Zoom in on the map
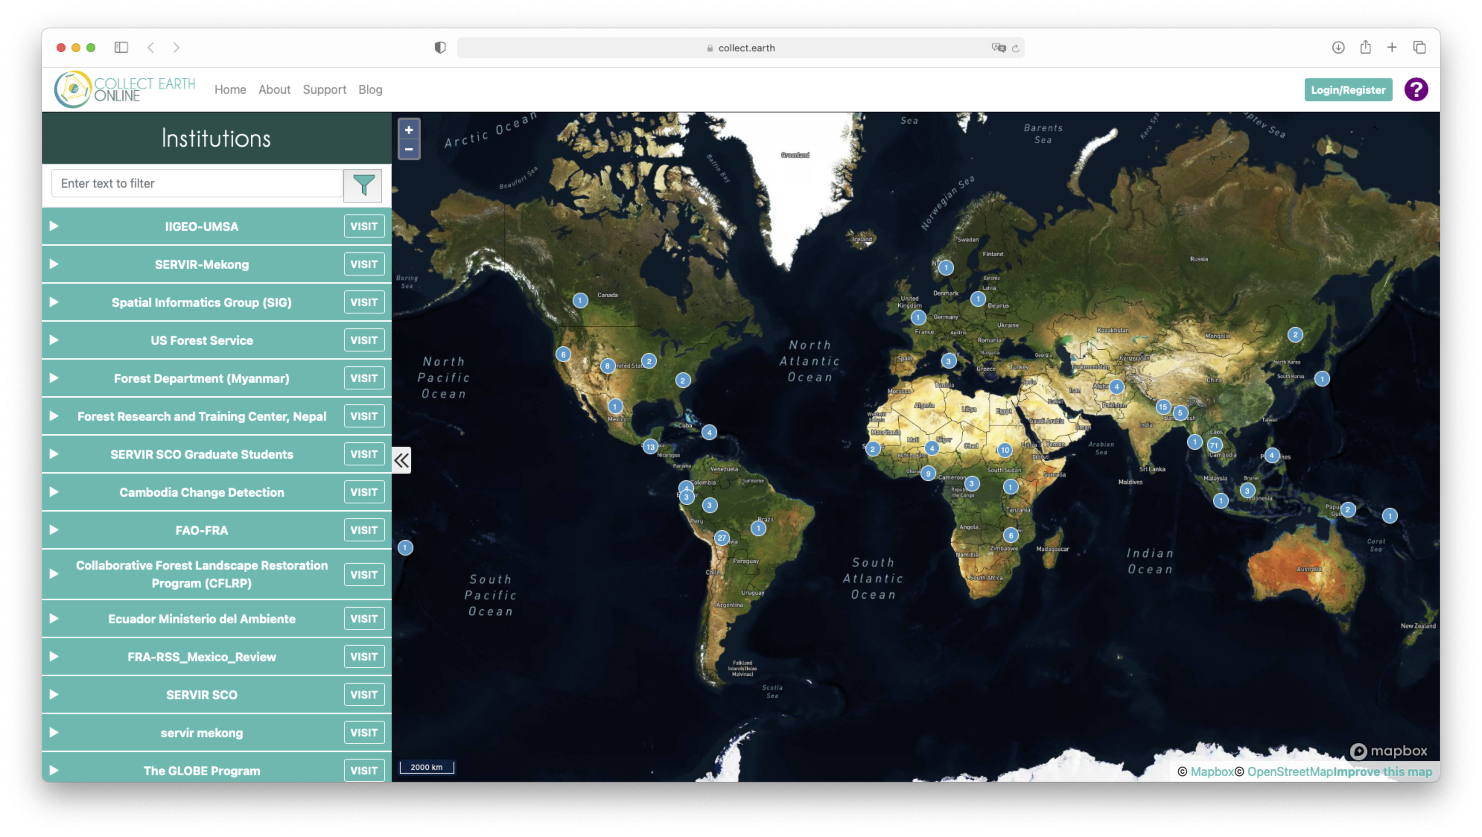This screenshot has width=1482, height=837. [408, 130]
